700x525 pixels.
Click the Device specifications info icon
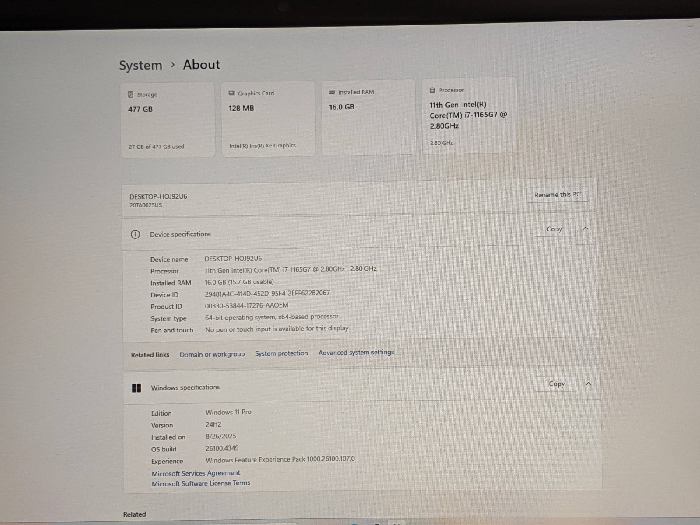[x=136, y=234]
